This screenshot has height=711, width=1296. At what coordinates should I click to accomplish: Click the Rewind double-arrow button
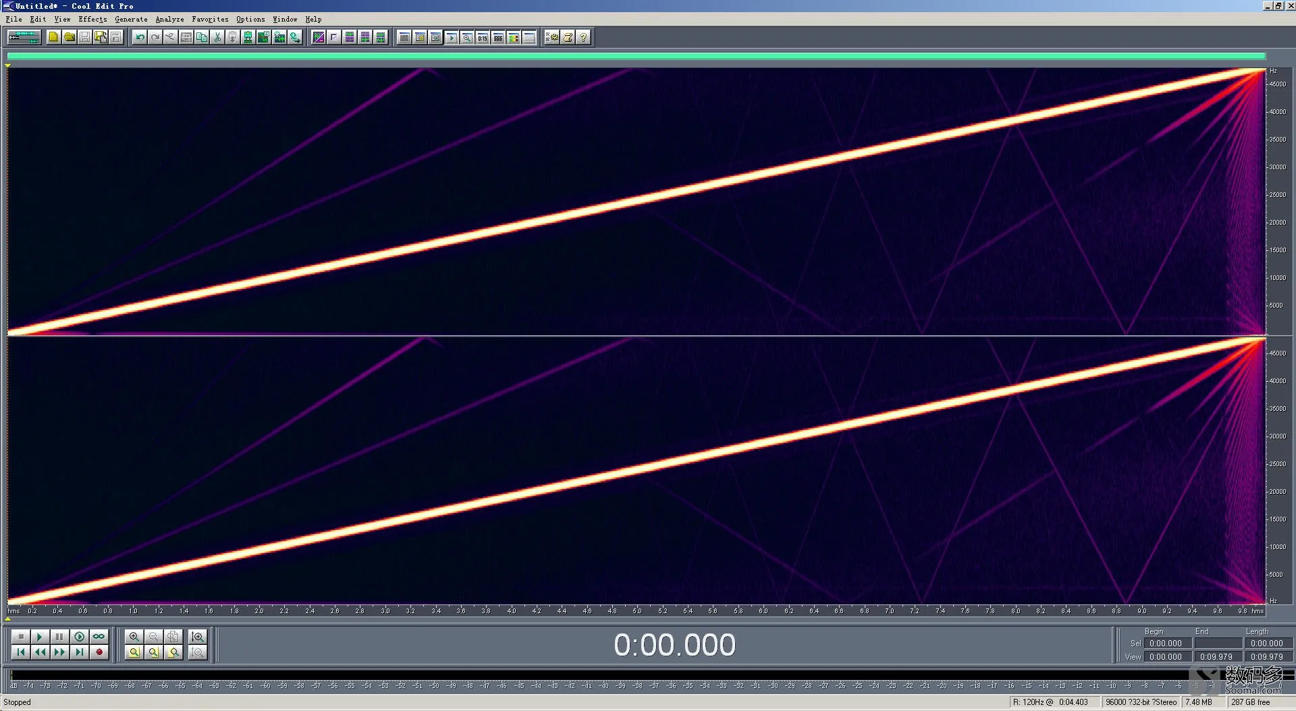click(40, 652)
